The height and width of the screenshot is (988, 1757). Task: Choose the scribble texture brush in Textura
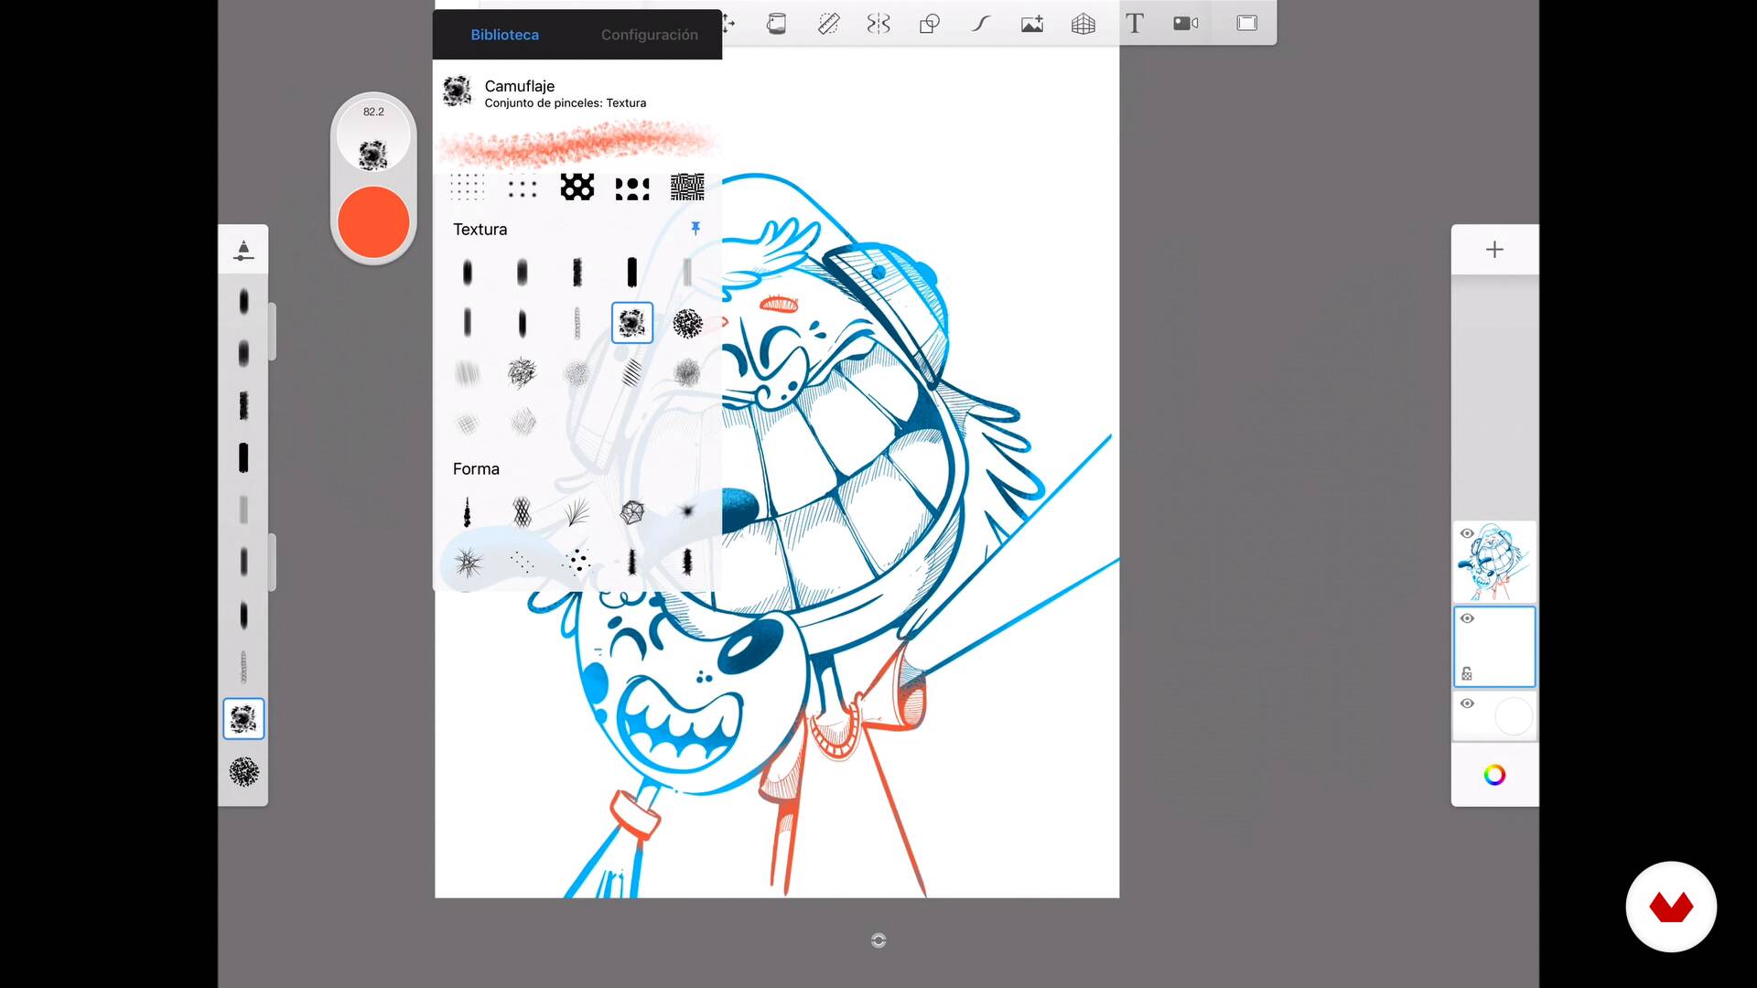coord(522,372)
